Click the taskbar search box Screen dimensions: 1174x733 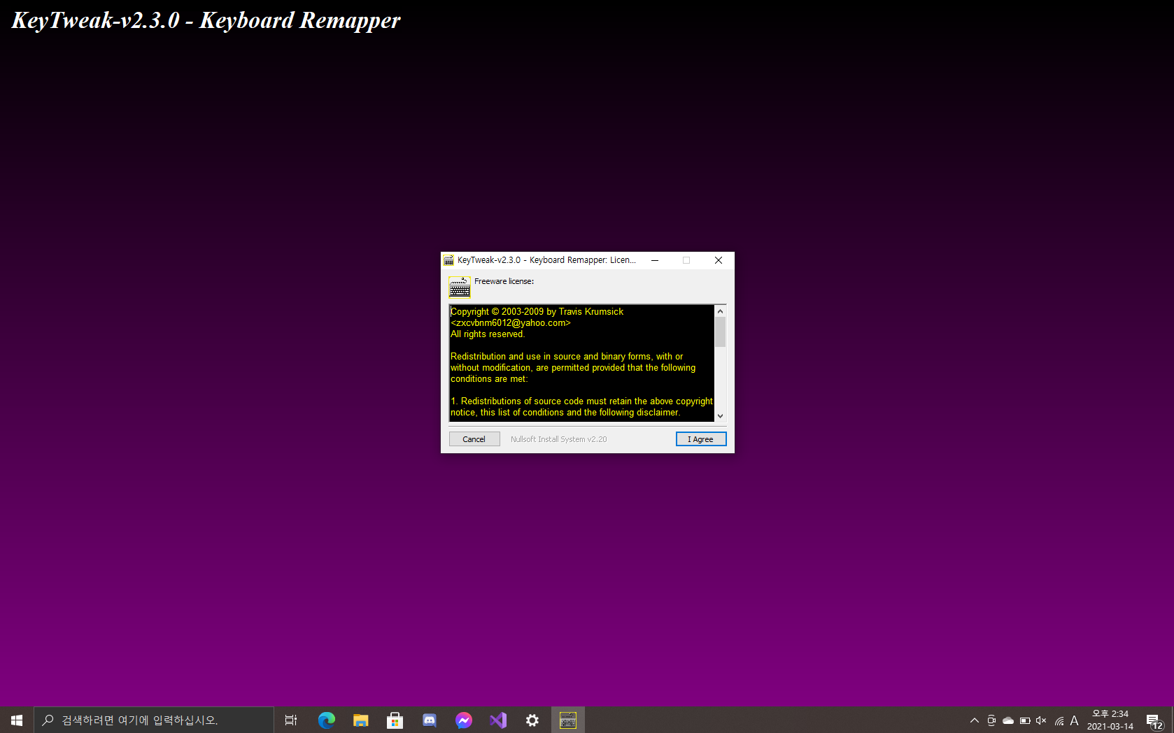pyautogui.click(x=154, y=720)
